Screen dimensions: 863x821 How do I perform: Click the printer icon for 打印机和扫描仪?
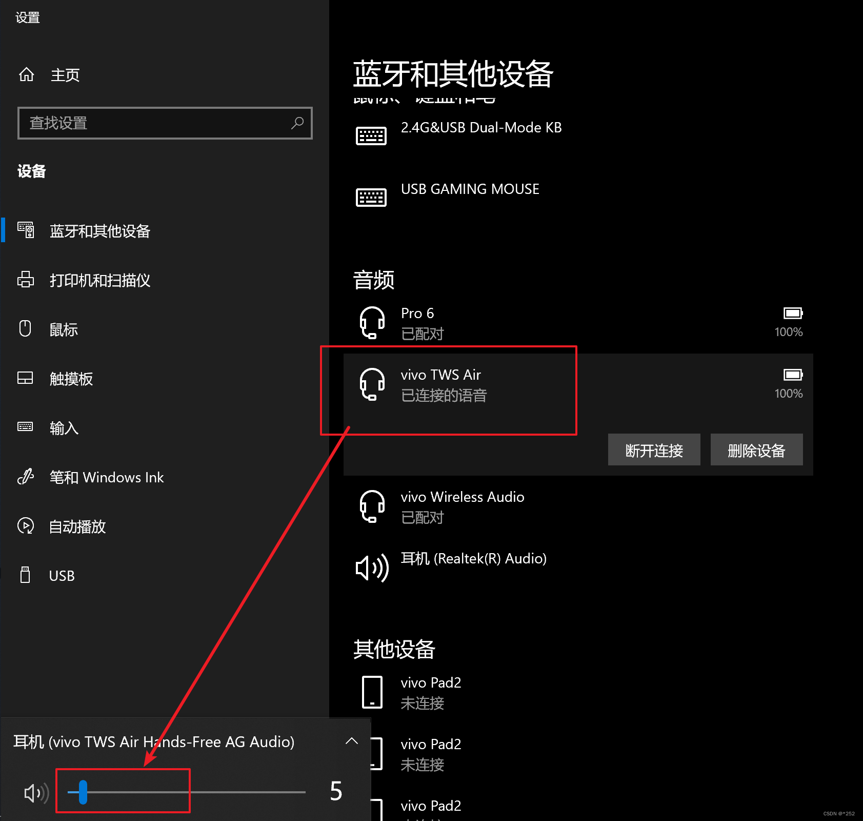26,279
